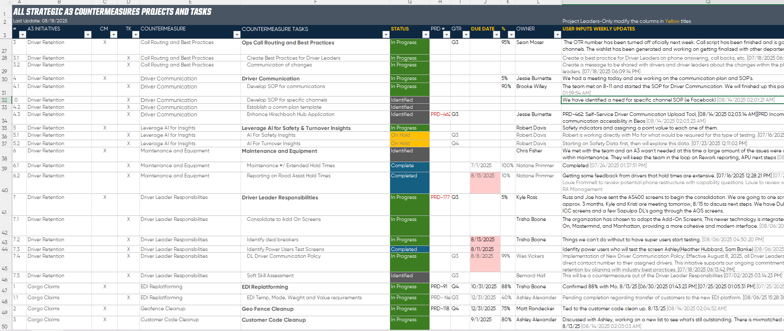Select the 'DL Driver Communication Policy' cell
The width and height of the screenshot is (784, 331).
click(x=315, y=262)
